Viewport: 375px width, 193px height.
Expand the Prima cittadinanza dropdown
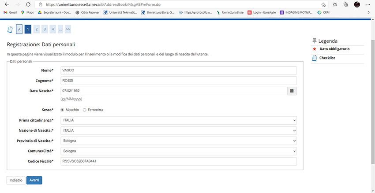179,120
